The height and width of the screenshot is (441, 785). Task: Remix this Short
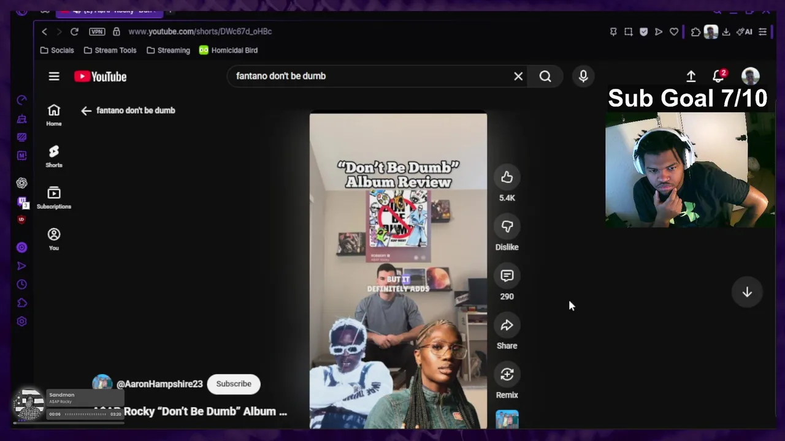pos(507,374)
